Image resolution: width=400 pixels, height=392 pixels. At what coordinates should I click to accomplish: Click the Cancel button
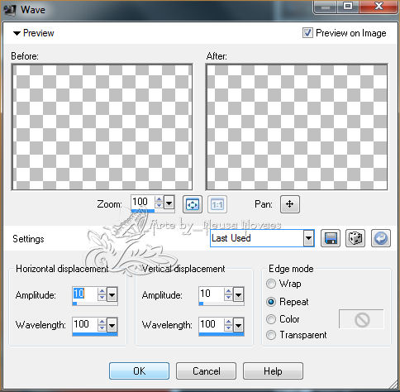[x=206, y=371]
